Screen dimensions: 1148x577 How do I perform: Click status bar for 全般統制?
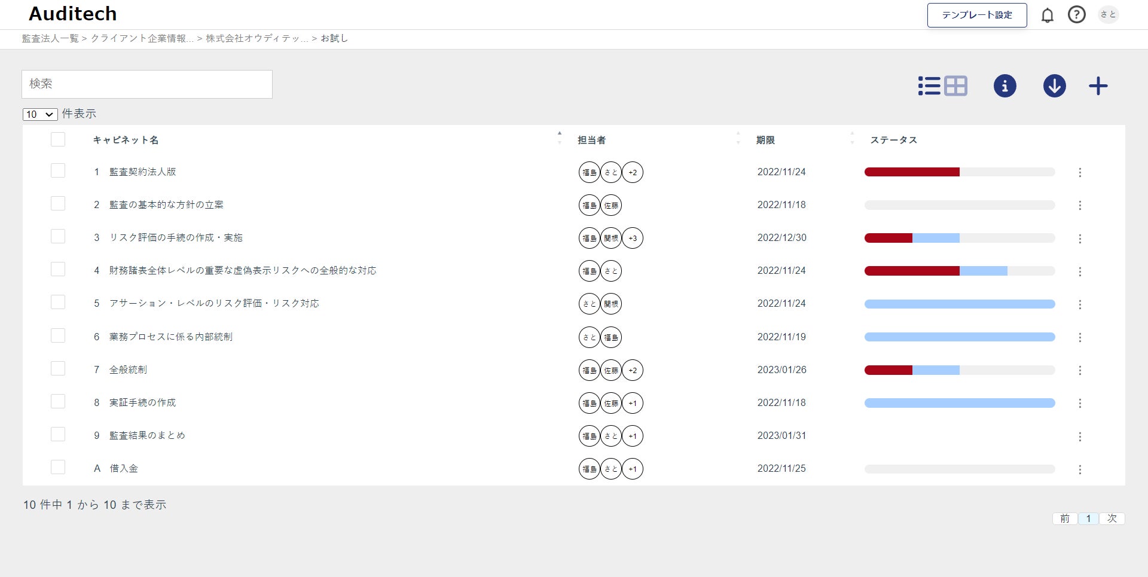click(960, 370)
